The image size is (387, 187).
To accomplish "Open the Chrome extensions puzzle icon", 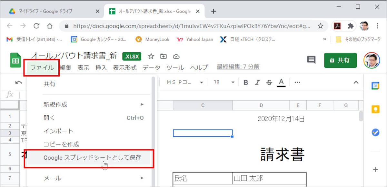I will pos(351,26).
